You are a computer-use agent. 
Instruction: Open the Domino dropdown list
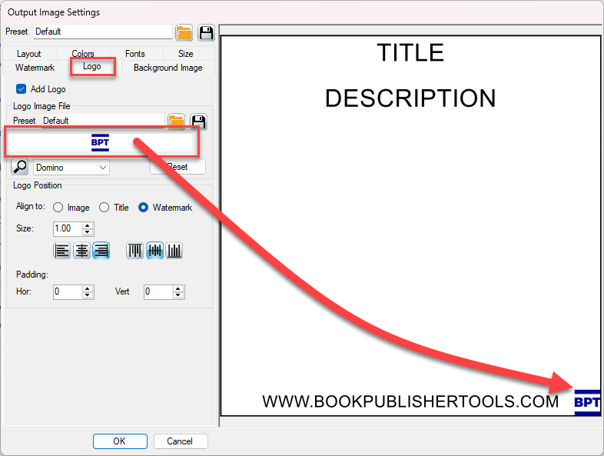coord(71,168)
